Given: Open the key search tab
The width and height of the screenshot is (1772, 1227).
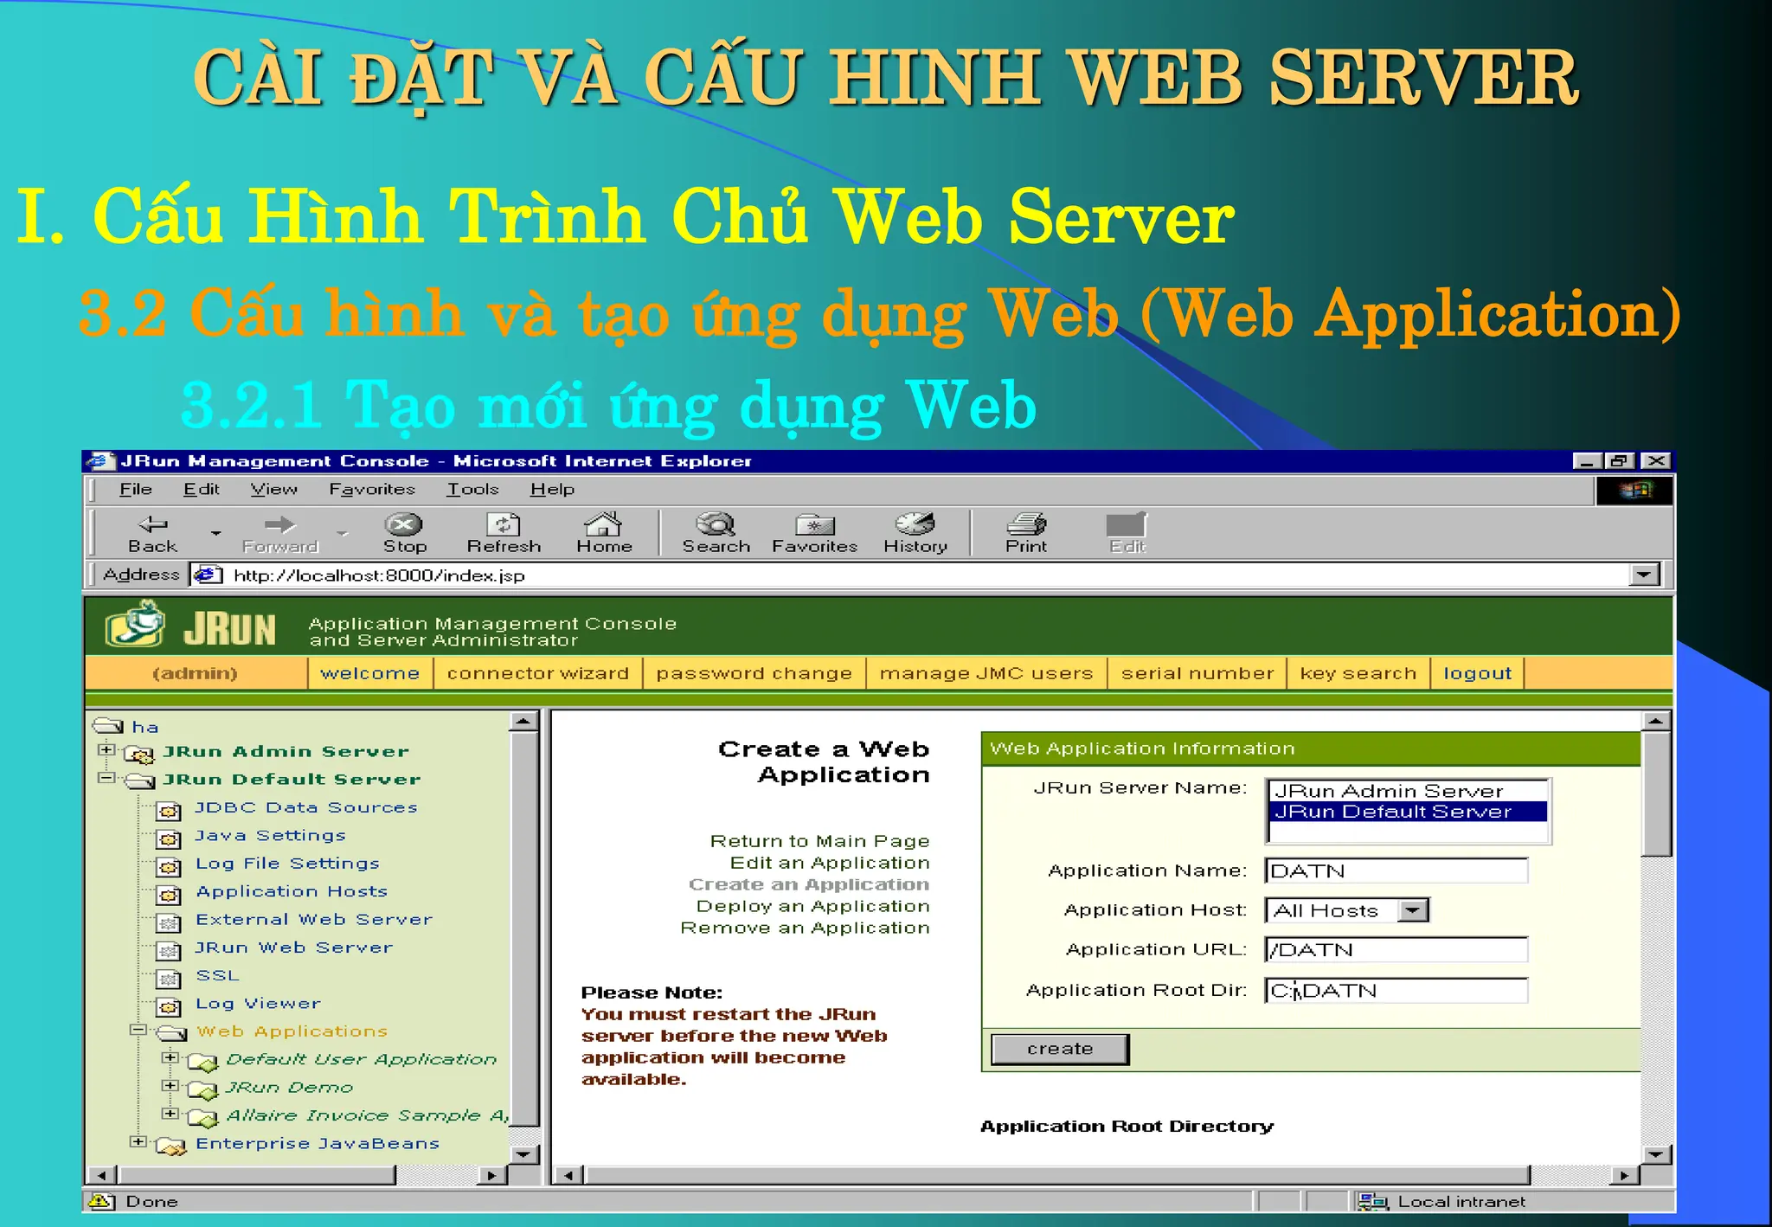Looking at the screenshot, I should point(1358,673).
